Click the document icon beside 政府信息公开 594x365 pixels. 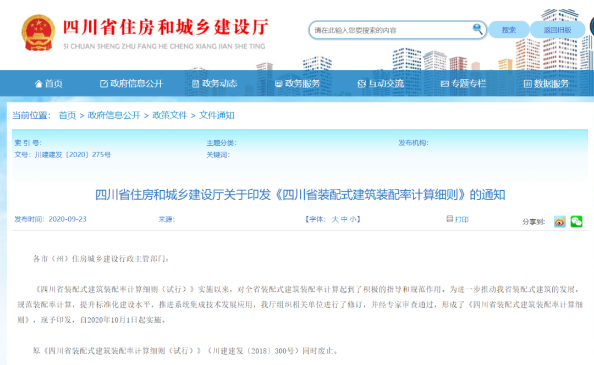102,84
